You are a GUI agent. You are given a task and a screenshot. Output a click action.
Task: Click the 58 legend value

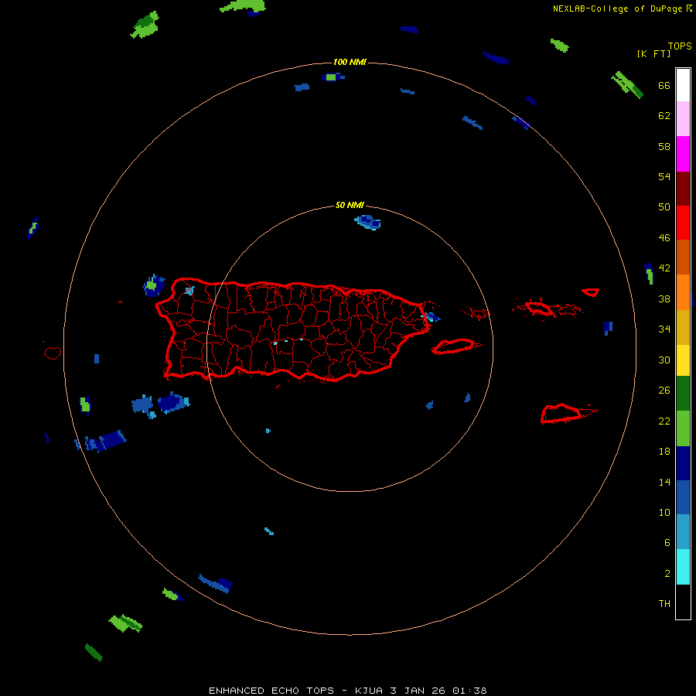coord(664,146)
